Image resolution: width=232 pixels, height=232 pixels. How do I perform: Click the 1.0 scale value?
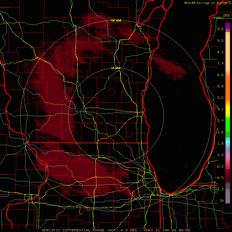tap(220, 155)
